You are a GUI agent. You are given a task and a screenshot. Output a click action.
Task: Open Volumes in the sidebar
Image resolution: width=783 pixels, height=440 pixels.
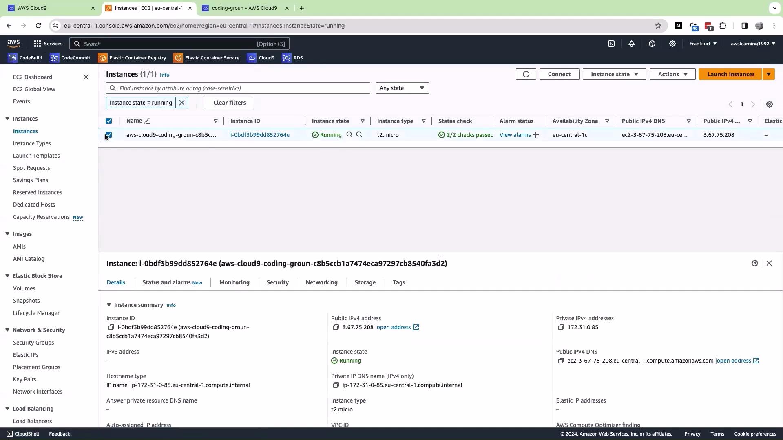click(24, 288)
